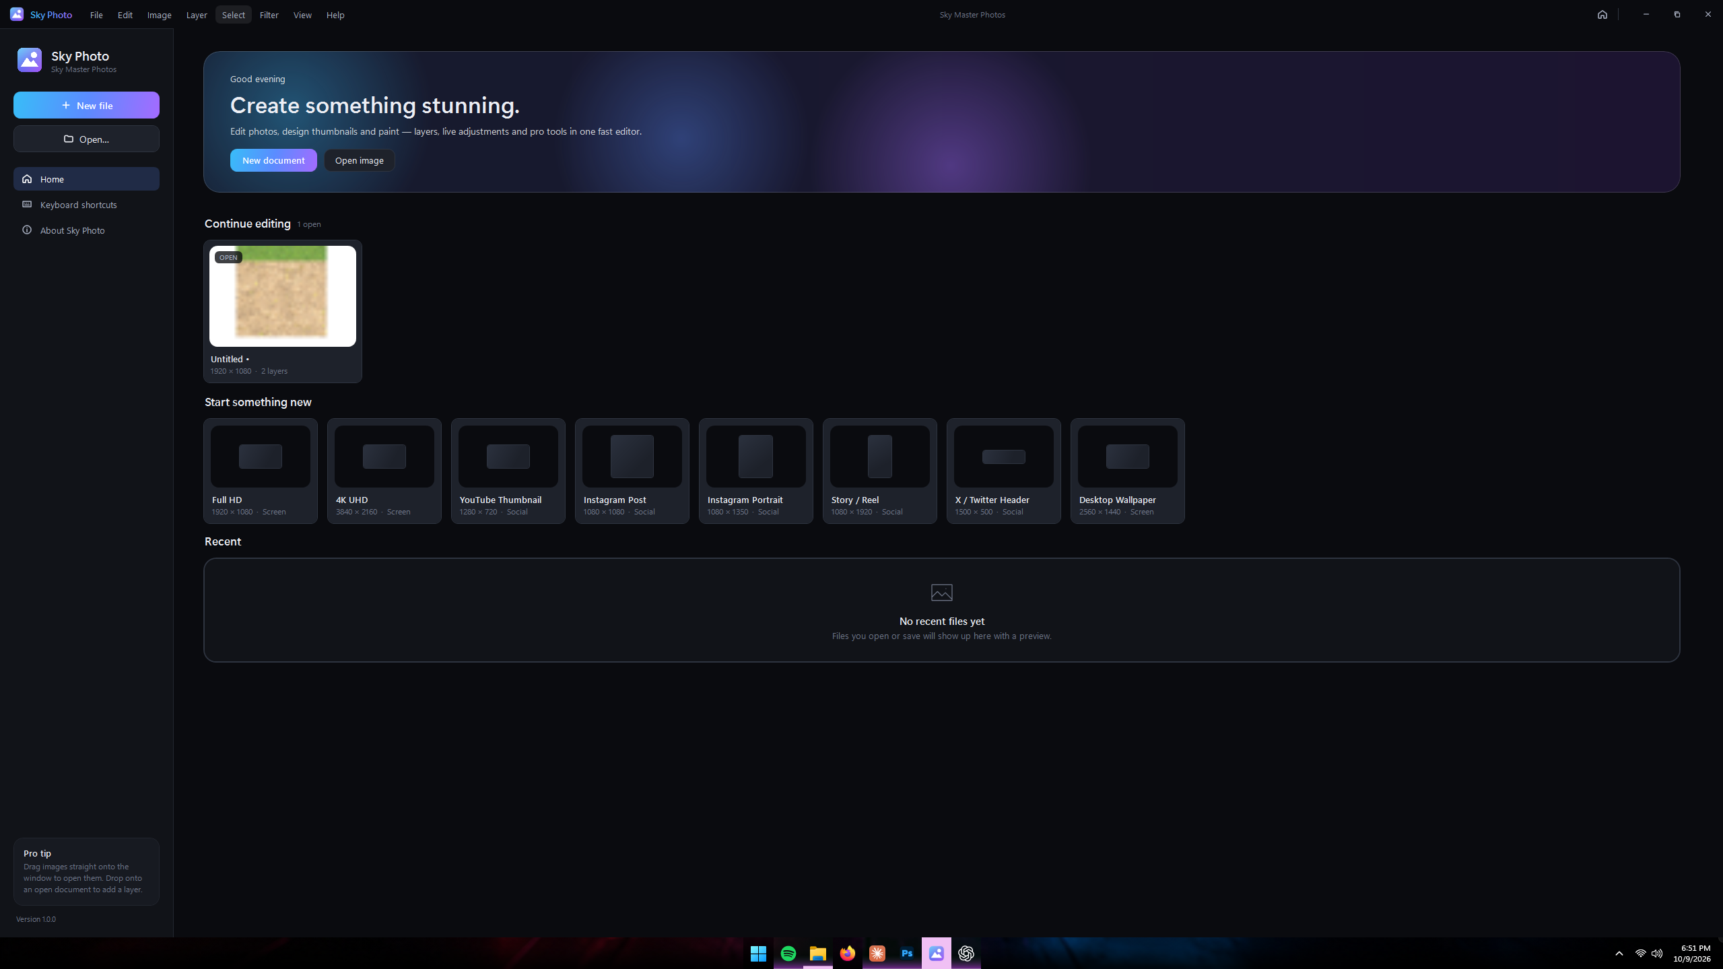
Task: Click the Open image button
Action: 359,160
